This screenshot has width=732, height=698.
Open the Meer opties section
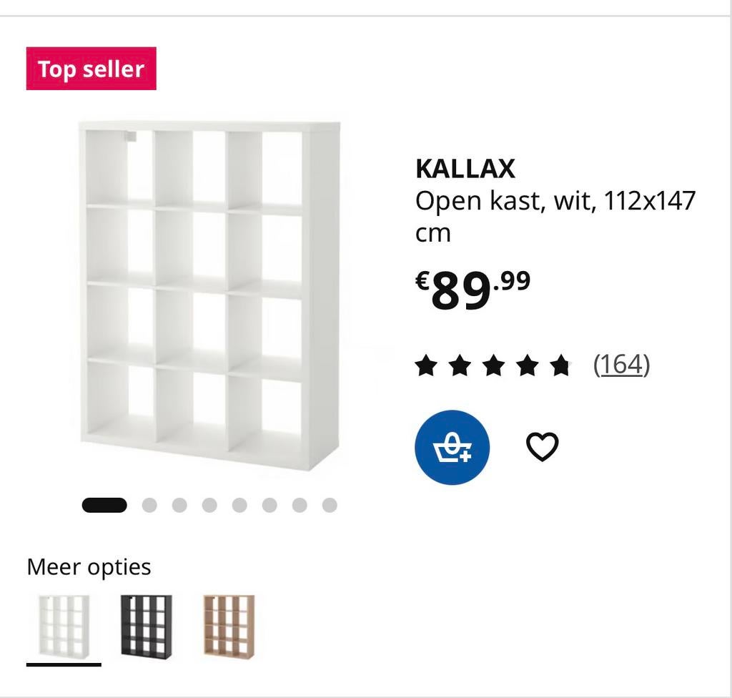click(89, 566)
